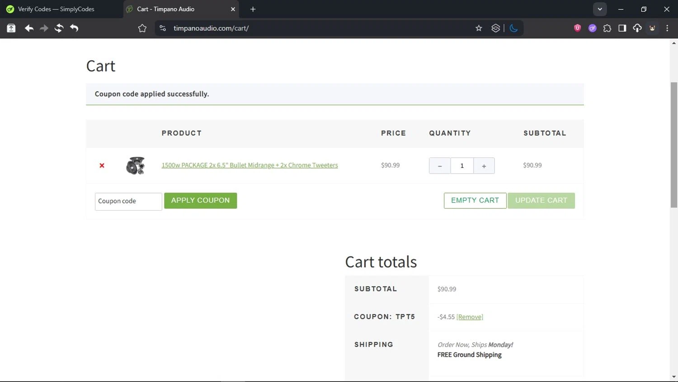The image size is (678, 382).
Task: Click the APPLY COUPON button
Action: 200,200
